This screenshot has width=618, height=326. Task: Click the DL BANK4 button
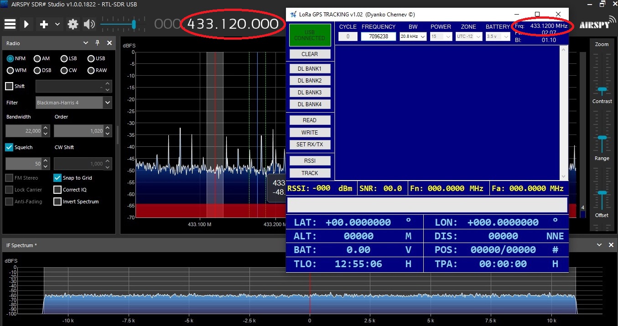[x=310, y=104]
